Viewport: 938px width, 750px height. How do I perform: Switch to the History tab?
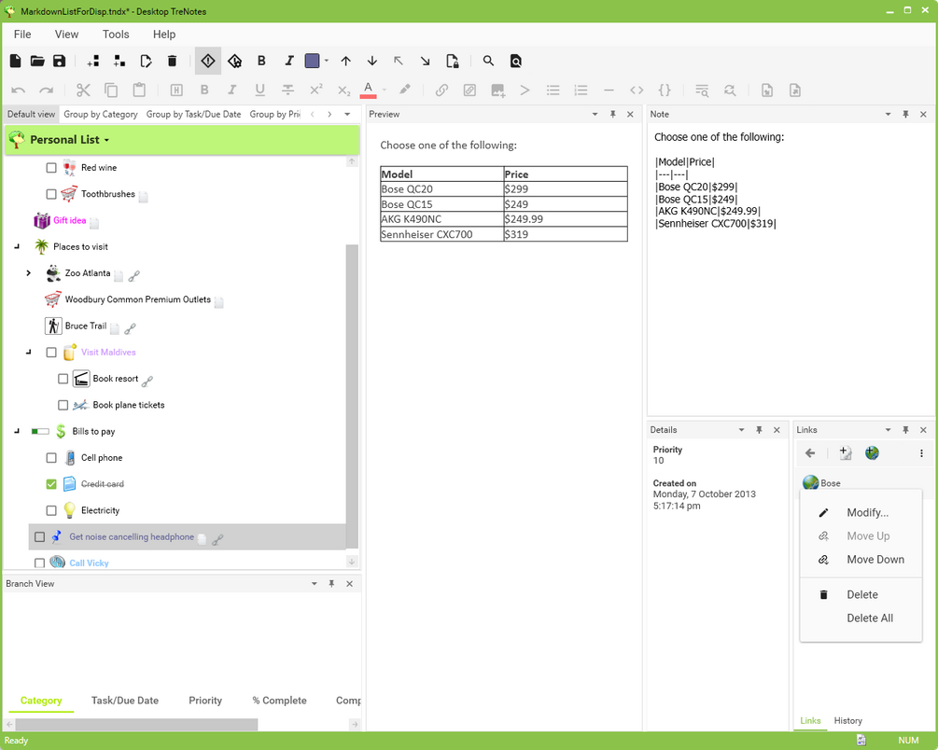click(x=847, y=721)
